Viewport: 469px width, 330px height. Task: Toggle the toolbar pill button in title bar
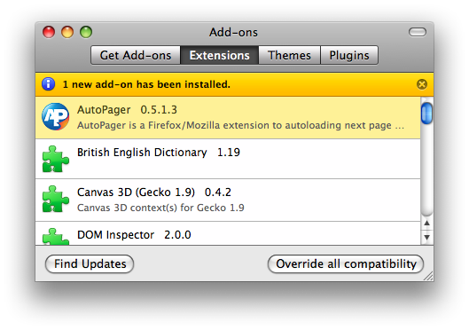(418, 32)
